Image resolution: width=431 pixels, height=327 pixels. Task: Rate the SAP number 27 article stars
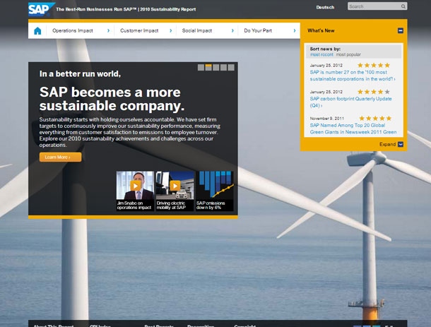(x=374, y=65)
